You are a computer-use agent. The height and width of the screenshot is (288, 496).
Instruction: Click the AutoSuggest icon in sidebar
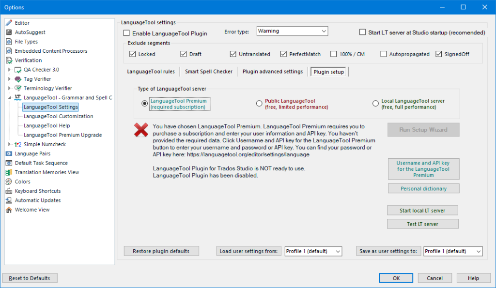coord(9,32)
